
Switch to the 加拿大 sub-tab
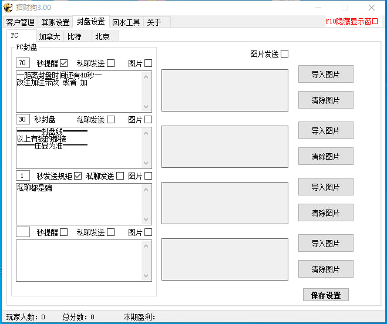[x=49, y=36]
